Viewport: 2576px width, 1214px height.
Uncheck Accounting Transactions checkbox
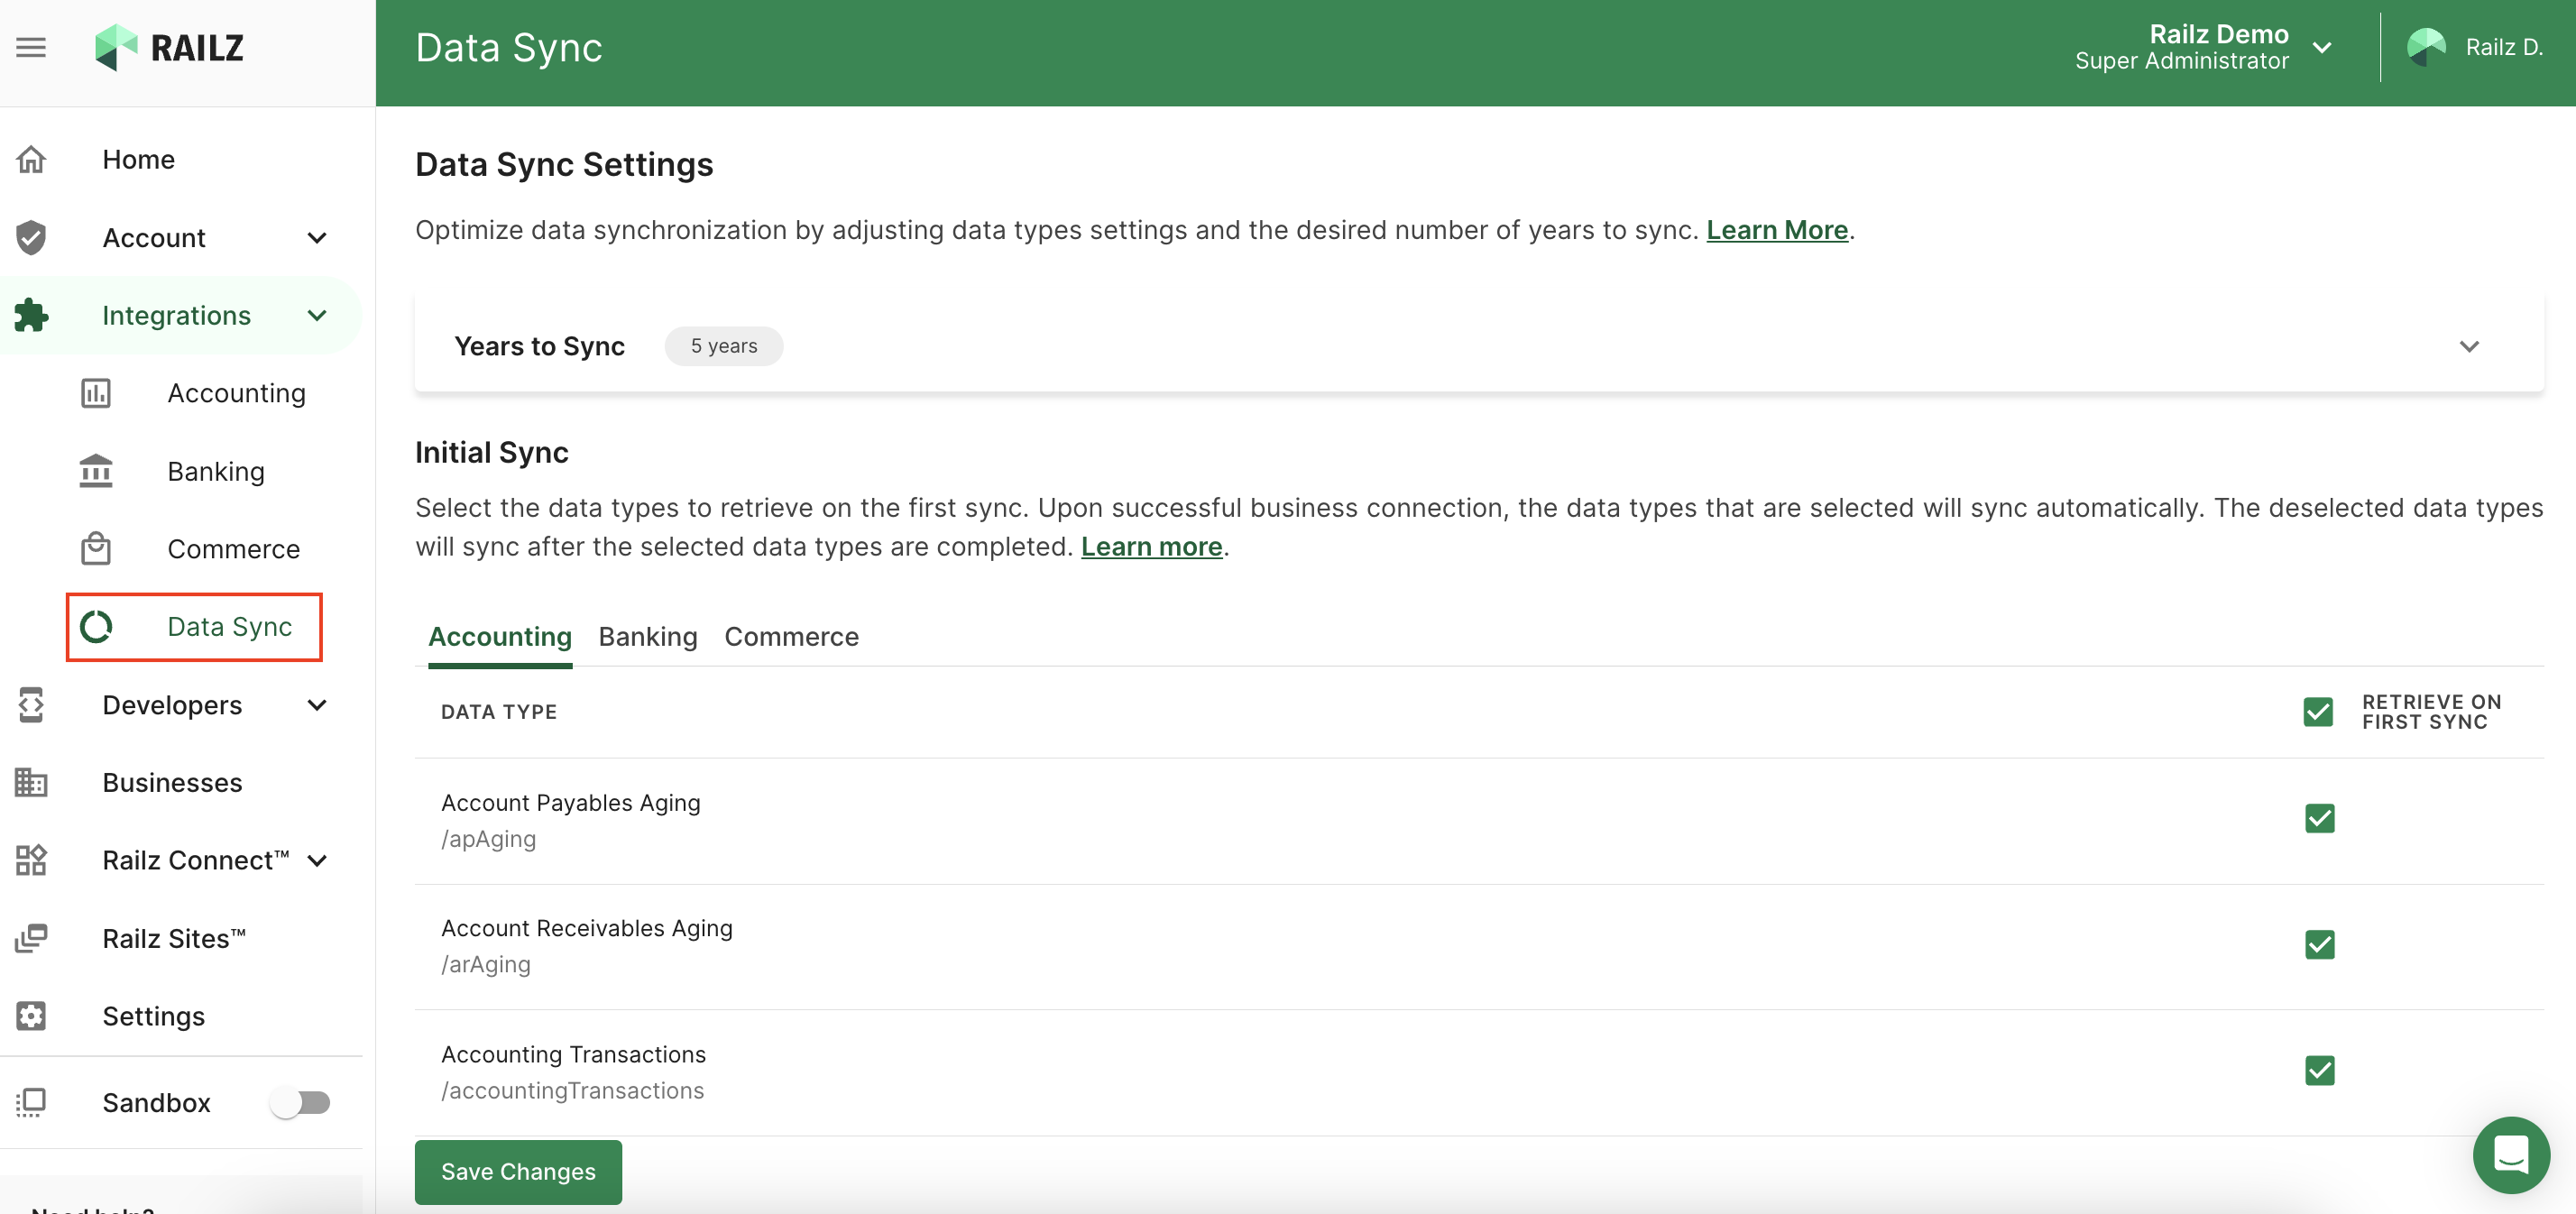point(2319,1071)
